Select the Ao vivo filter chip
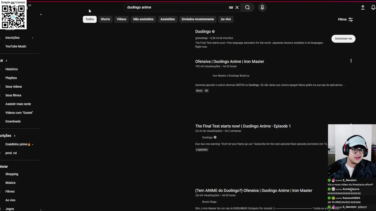The width and height of the screenshot is (376, 211). pyautogui.click(x=226, y=19)
